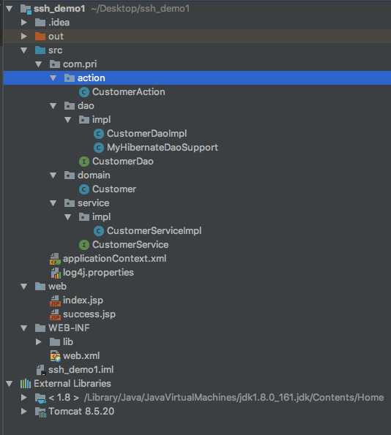Click the ssh_demo1.iml module file icon
391x435 pixels.
point(40,370)
